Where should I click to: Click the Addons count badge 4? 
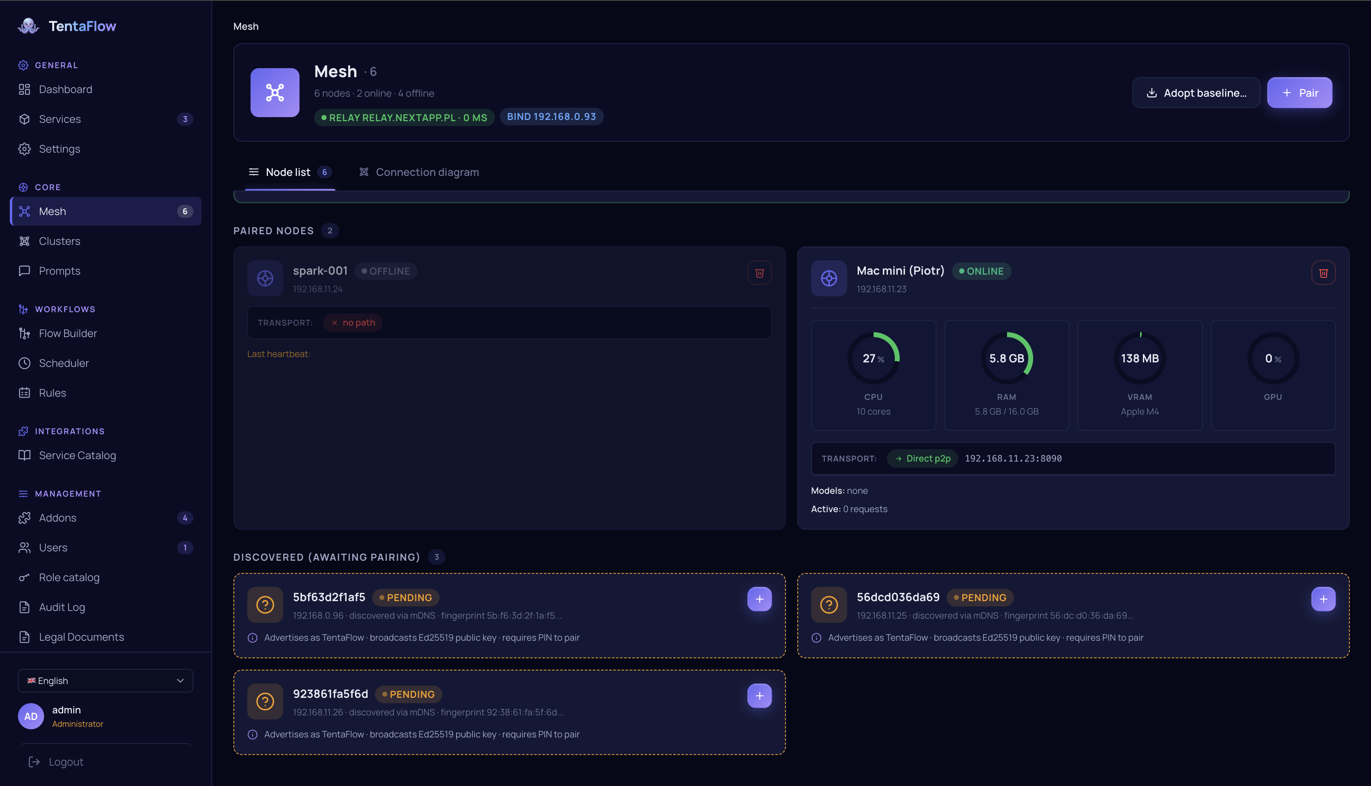point(185,518)
